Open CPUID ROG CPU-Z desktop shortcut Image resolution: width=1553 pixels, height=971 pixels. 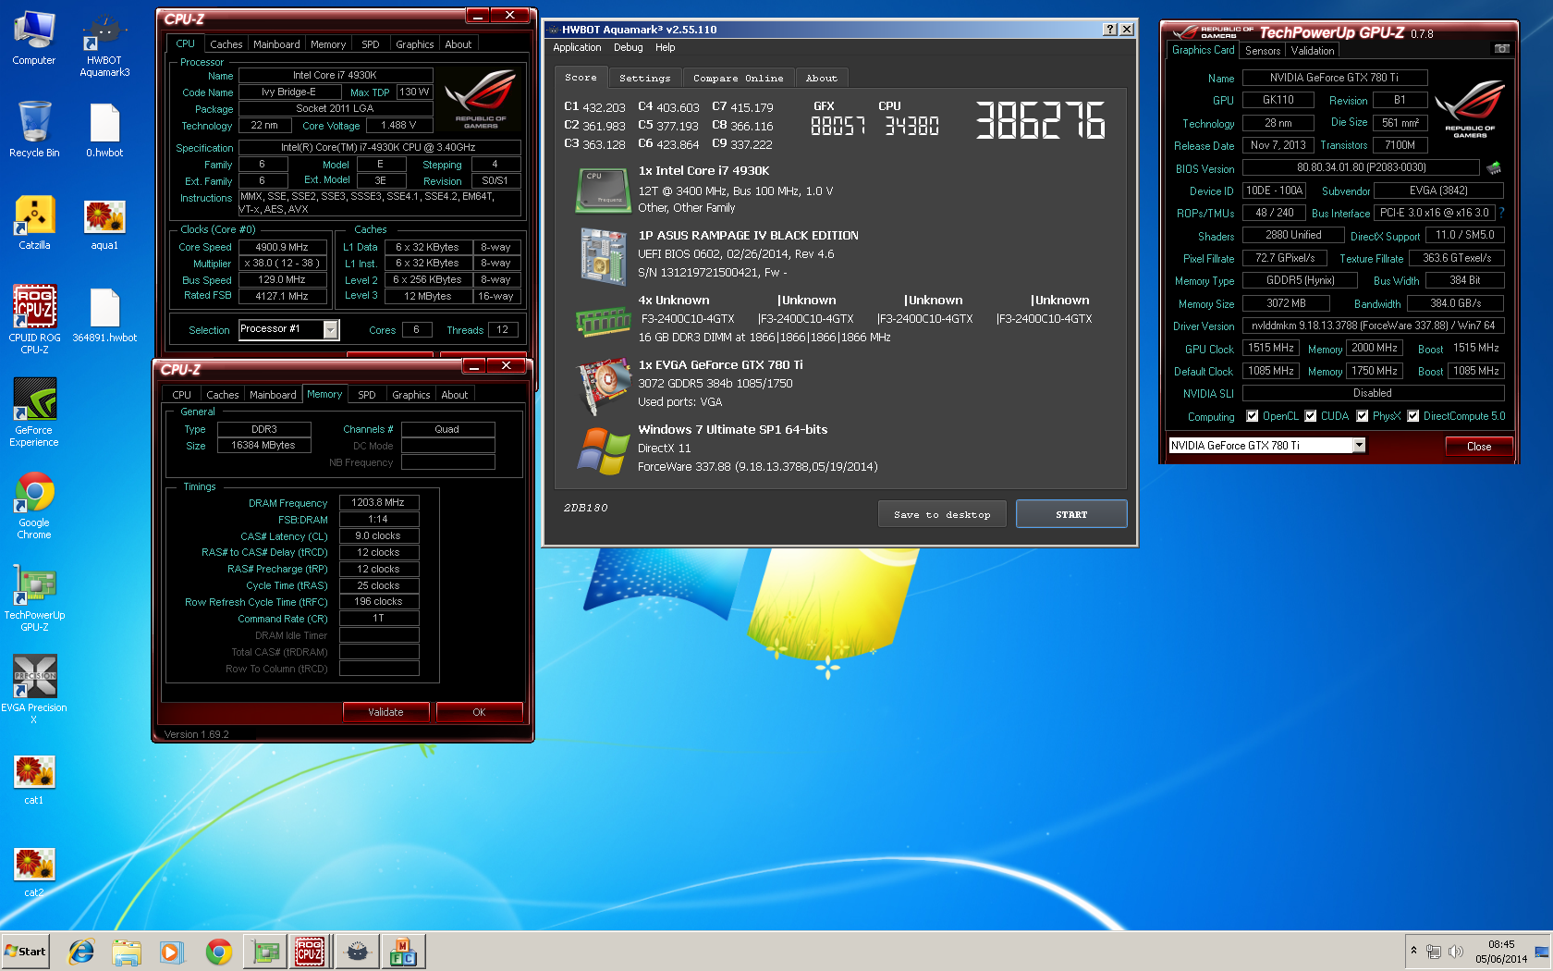[34, 319]
